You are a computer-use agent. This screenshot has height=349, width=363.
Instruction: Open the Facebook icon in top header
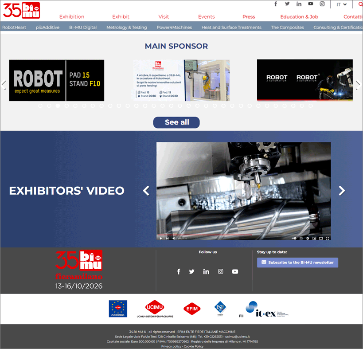[x=276, y=4]
